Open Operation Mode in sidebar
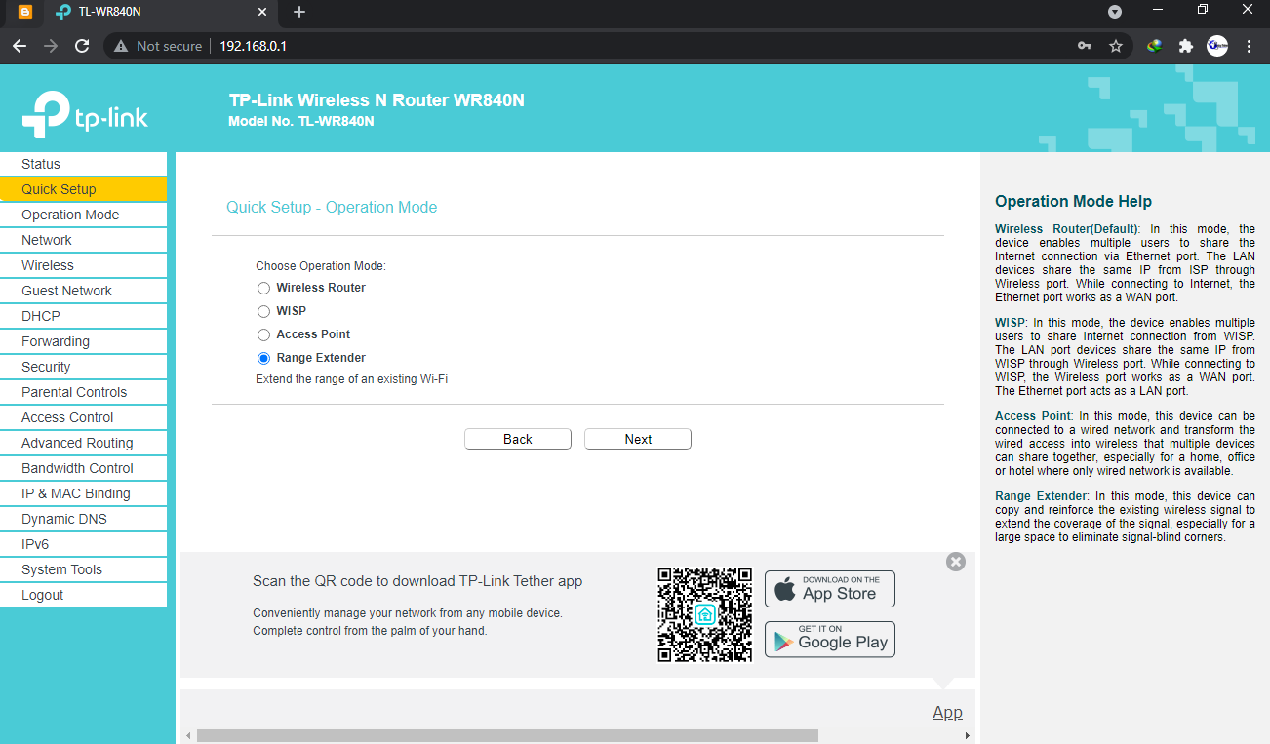The height and width of the screenshot is (744, 1270). tap(83, 215)
